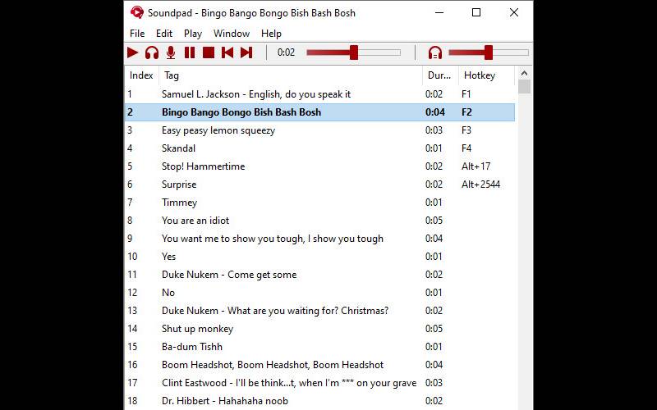Click the scrollbar up arrow in the list
657x410 pixels.
click(525, 73)
